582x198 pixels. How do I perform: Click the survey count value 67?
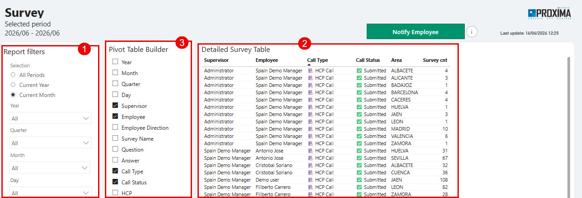445,158
